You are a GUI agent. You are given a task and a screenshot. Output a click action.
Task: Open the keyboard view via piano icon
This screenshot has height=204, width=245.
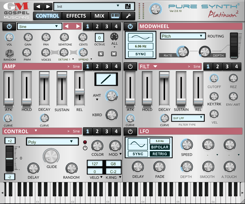(x=115, y=16)
